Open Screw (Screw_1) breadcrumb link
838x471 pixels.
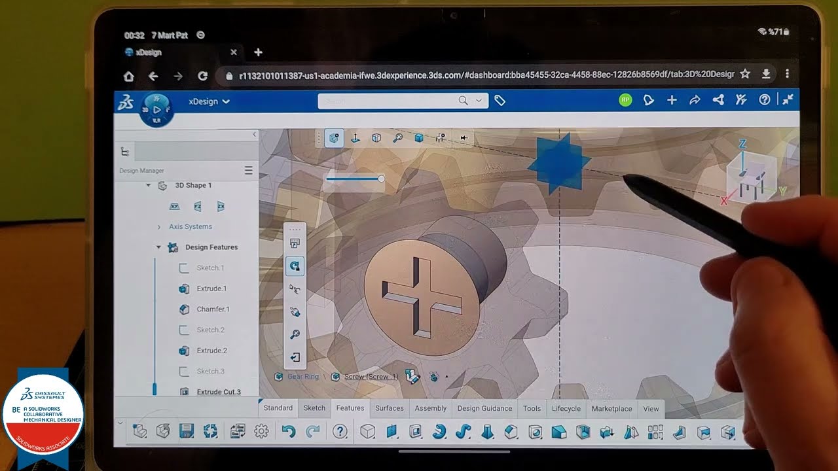tap(371, 377)
